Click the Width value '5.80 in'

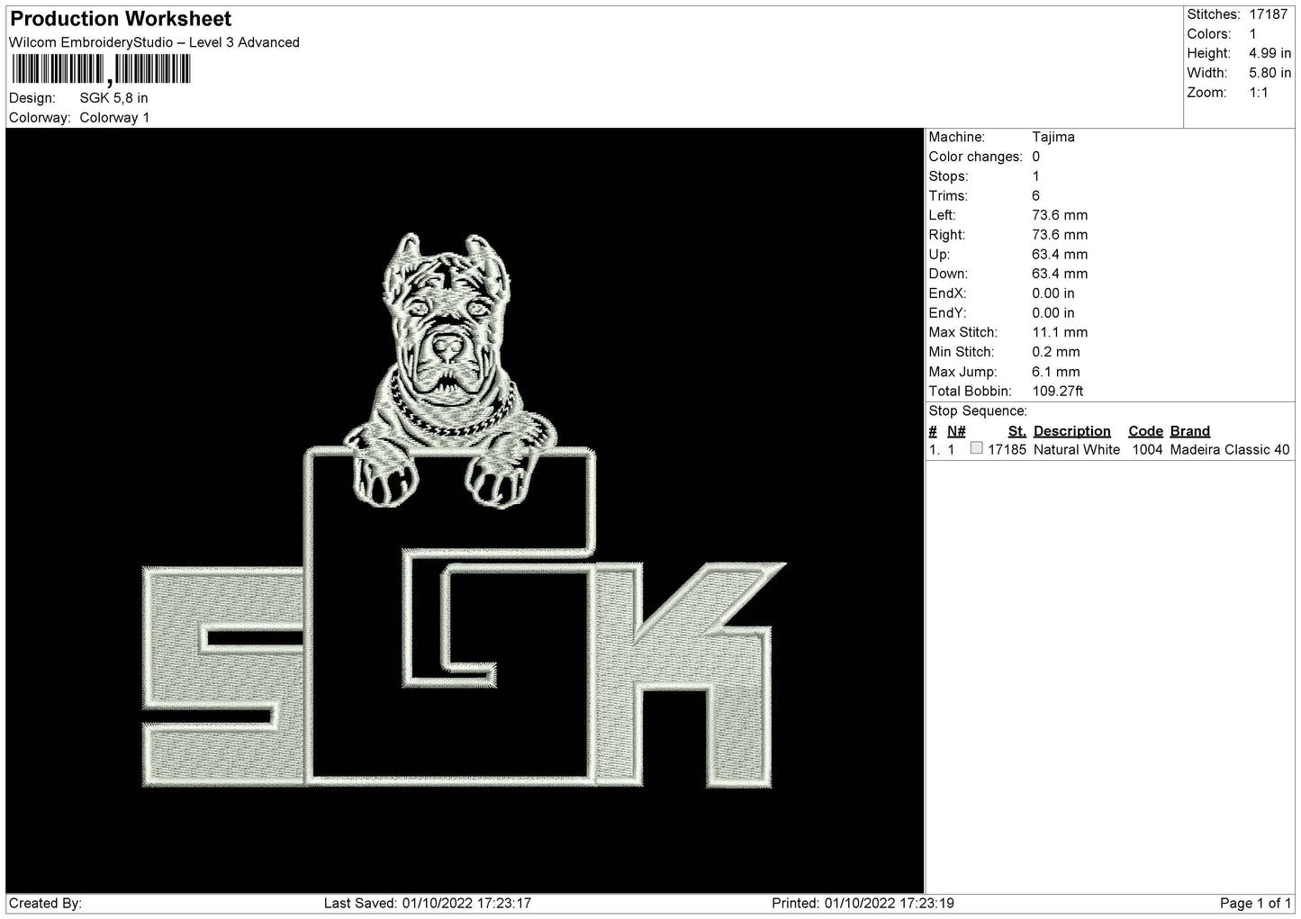click(x=1269, y=73)
